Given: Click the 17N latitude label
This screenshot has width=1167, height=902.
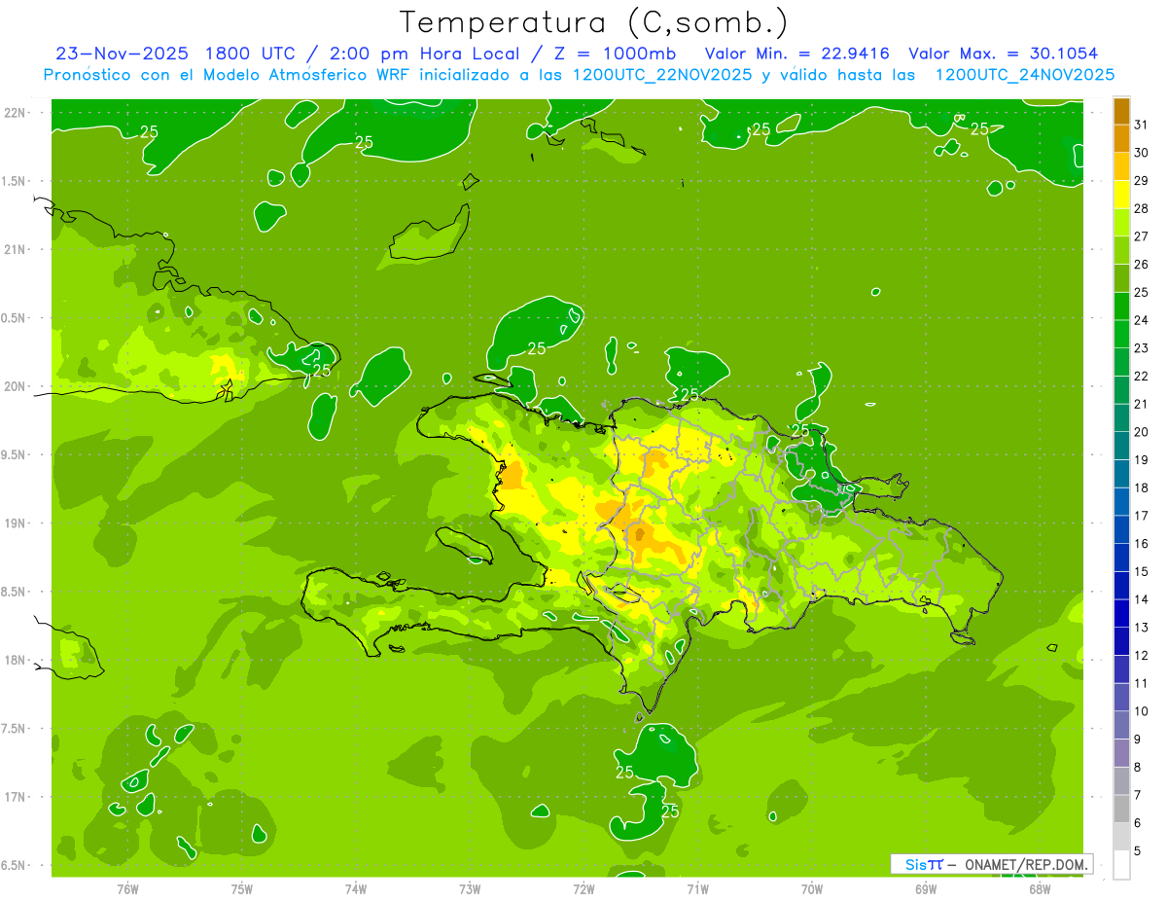Looking at the screenshot, I should (x=15, y=798).
